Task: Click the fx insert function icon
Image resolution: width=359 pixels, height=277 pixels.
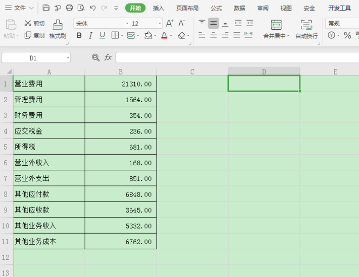Action: pyautogui.click(x=108, y=57)
